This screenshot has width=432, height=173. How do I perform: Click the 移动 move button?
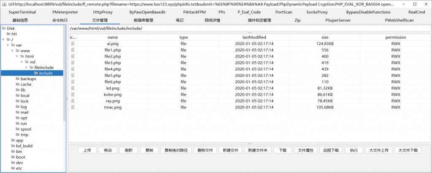(108, 150)
